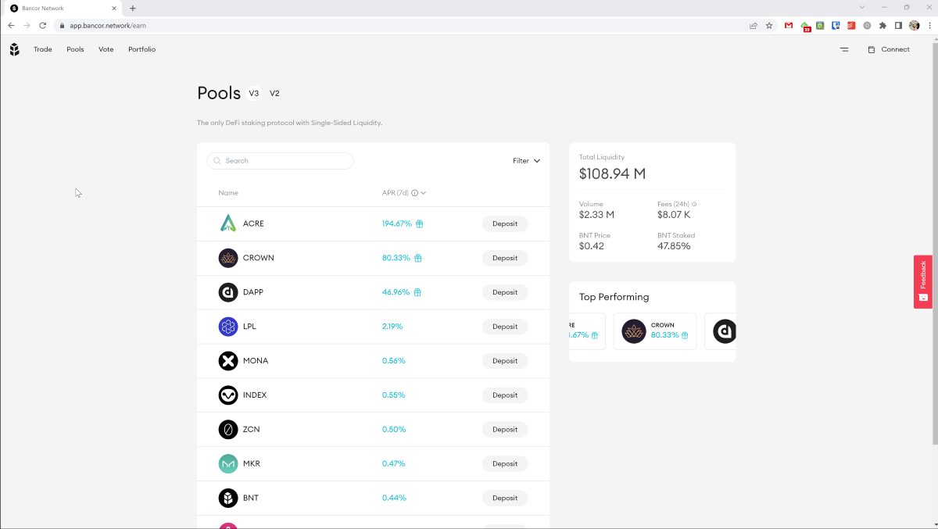The image size is (938, 529).
Task: Select the Bancor Network browser tab
Action: coord(63,8)
